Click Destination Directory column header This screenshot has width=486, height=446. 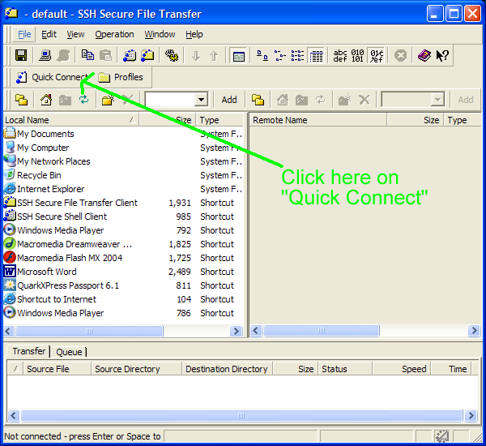tap(227, 369)
